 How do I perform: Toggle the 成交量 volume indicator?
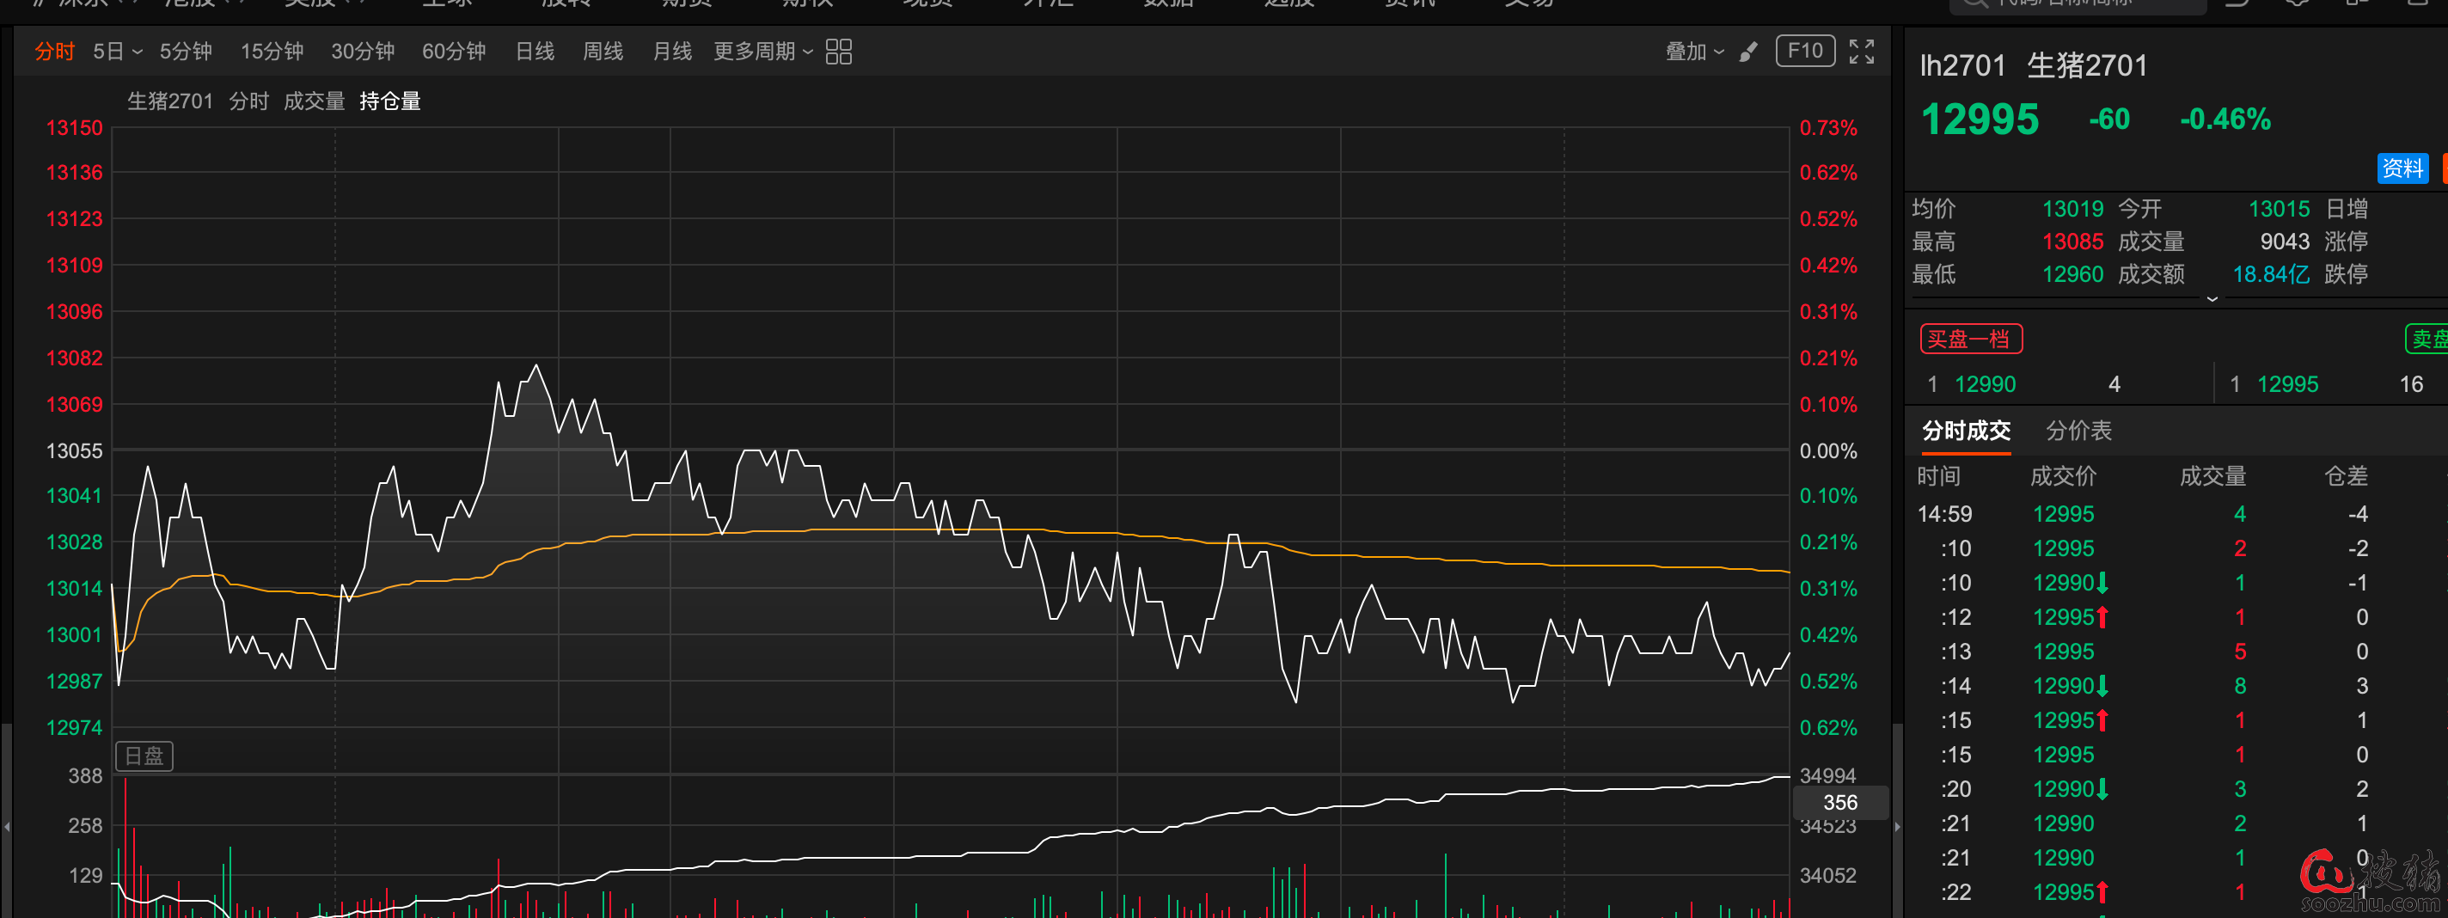[x=314, y=101]
